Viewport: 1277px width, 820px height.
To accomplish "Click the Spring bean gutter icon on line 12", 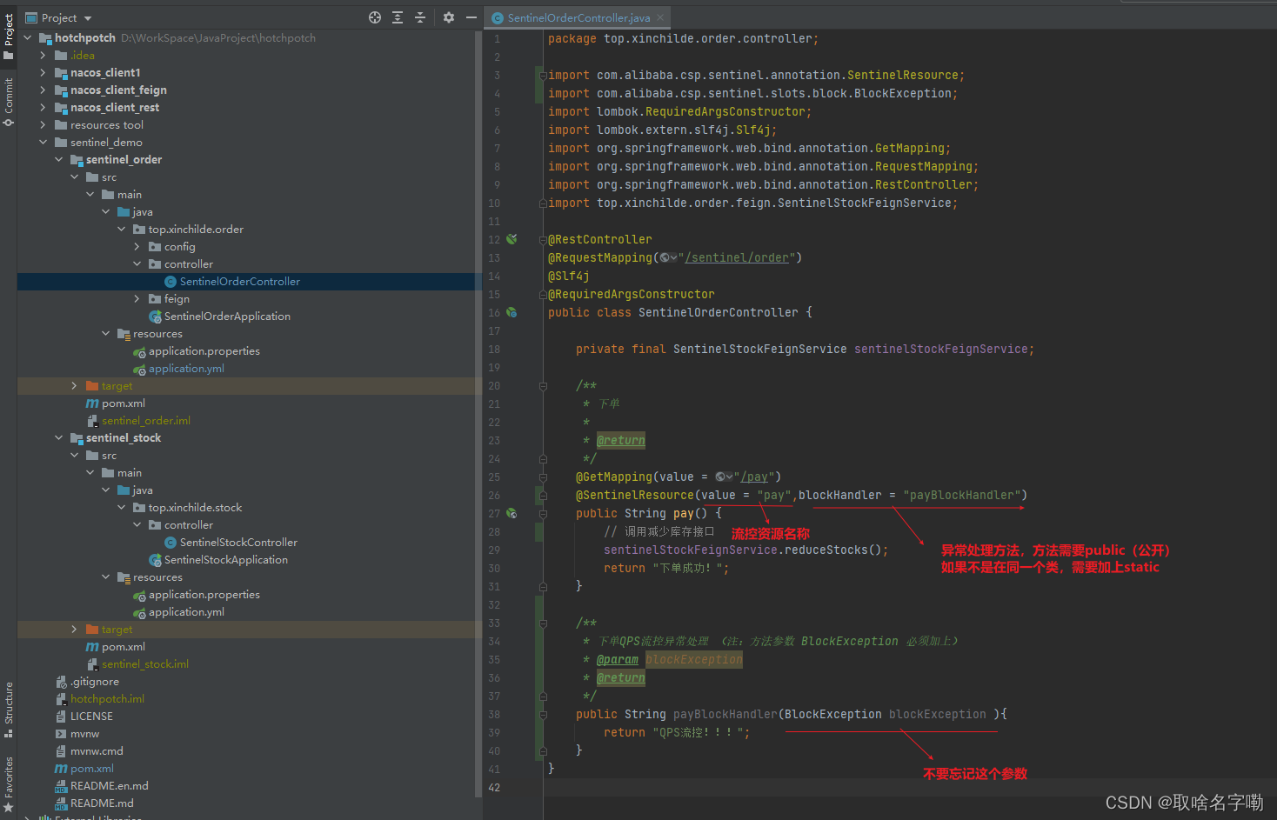I will pos(511,239).
